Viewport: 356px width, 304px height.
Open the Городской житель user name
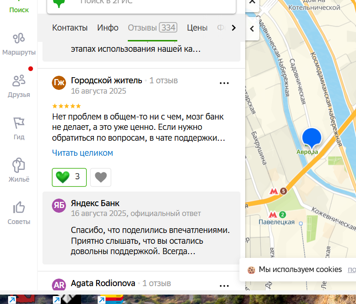point(107,80)
